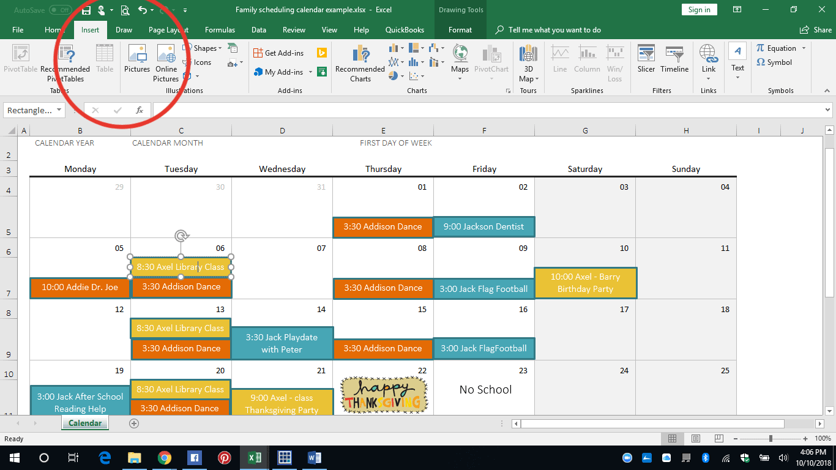This screenshot has width=836, height=470.
Task: Insert a Slicer filter
Action: (646, 59)
